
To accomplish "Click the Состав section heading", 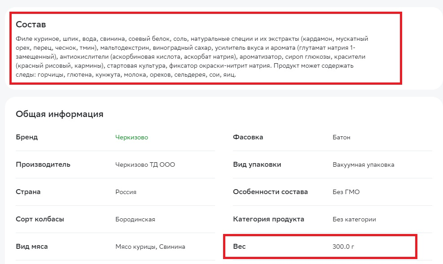I will tap(31, 25).
